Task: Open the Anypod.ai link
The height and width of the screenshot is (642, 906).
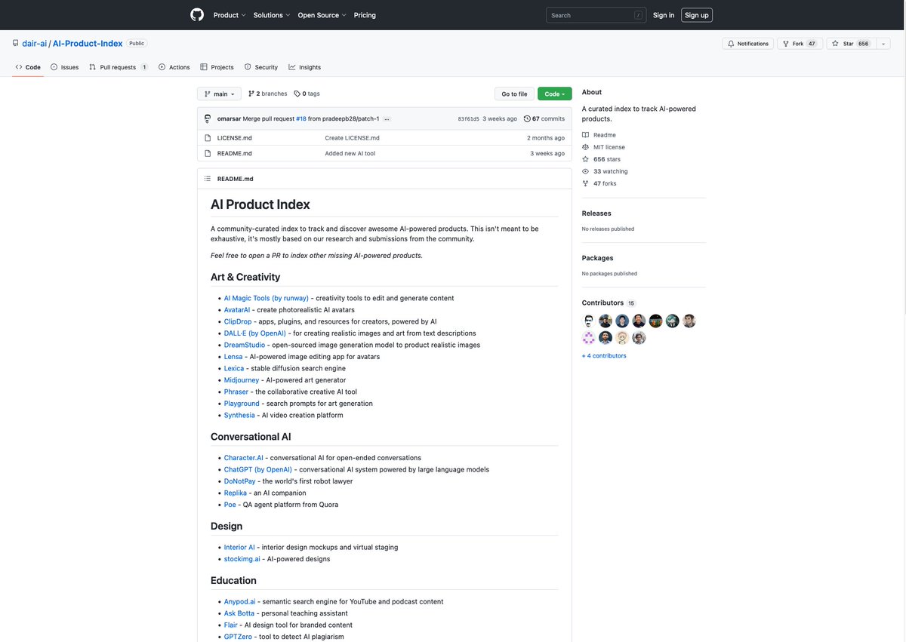Action: pyautogui.click(x=240, y=602)
